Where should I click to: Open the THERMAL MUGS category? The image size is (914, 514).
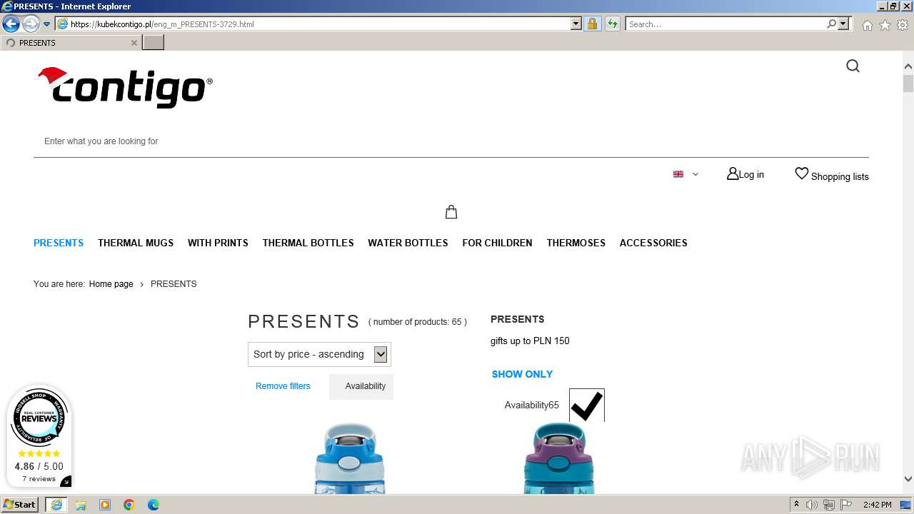tap(136, 243)
